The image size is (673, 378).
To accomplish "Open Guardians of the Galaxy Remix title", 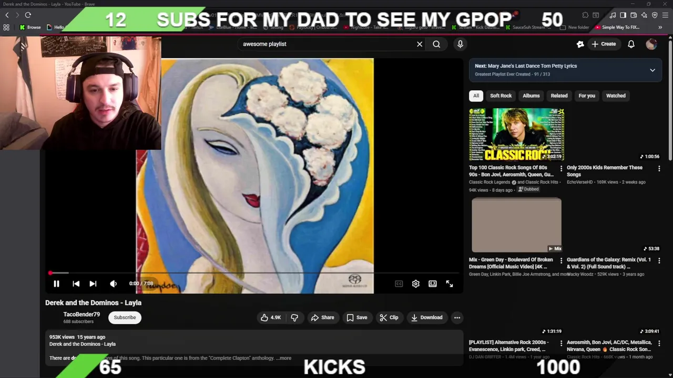I will coord(609,263).
